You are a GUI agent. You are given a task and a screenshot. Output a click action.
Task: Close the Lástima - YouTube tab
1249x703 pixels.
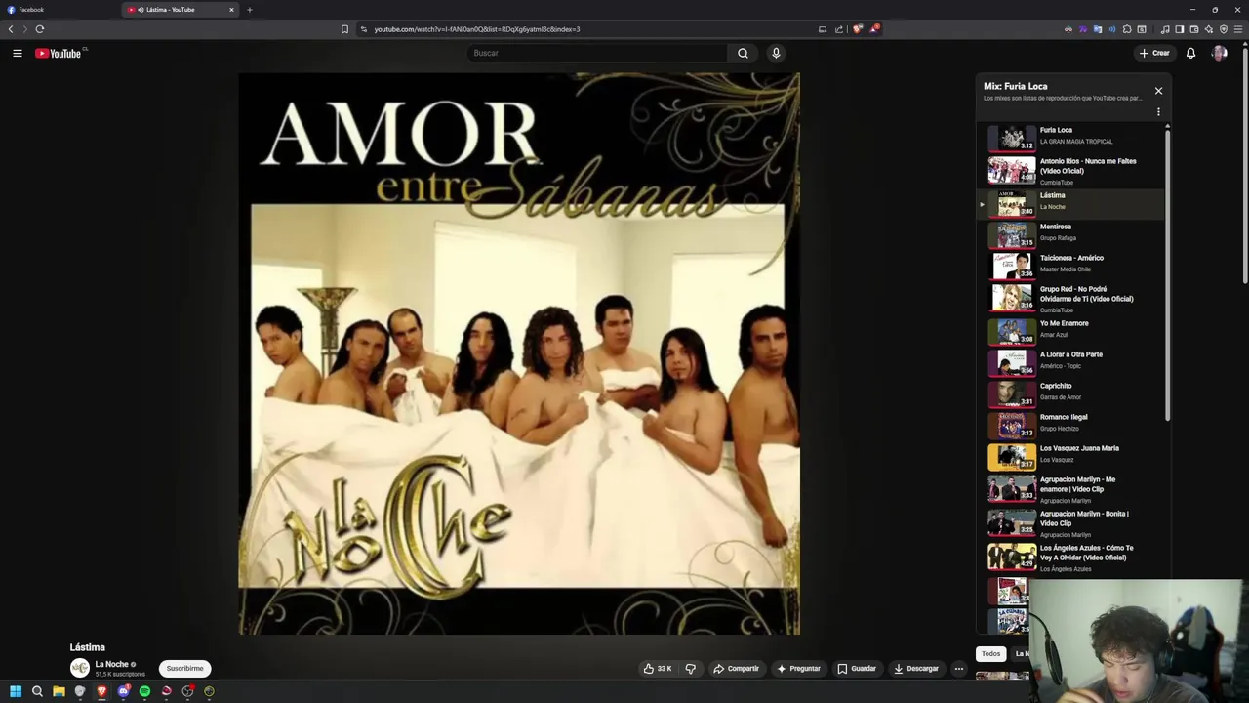(x=231, y=10)
